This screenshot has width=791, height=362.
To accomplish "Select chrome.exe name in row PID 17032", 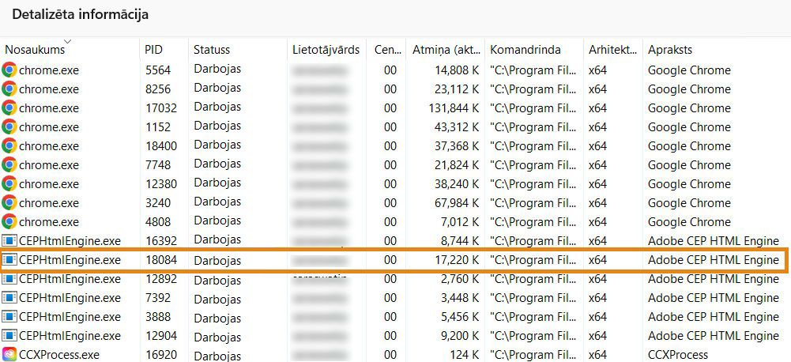I will (49, 108).
